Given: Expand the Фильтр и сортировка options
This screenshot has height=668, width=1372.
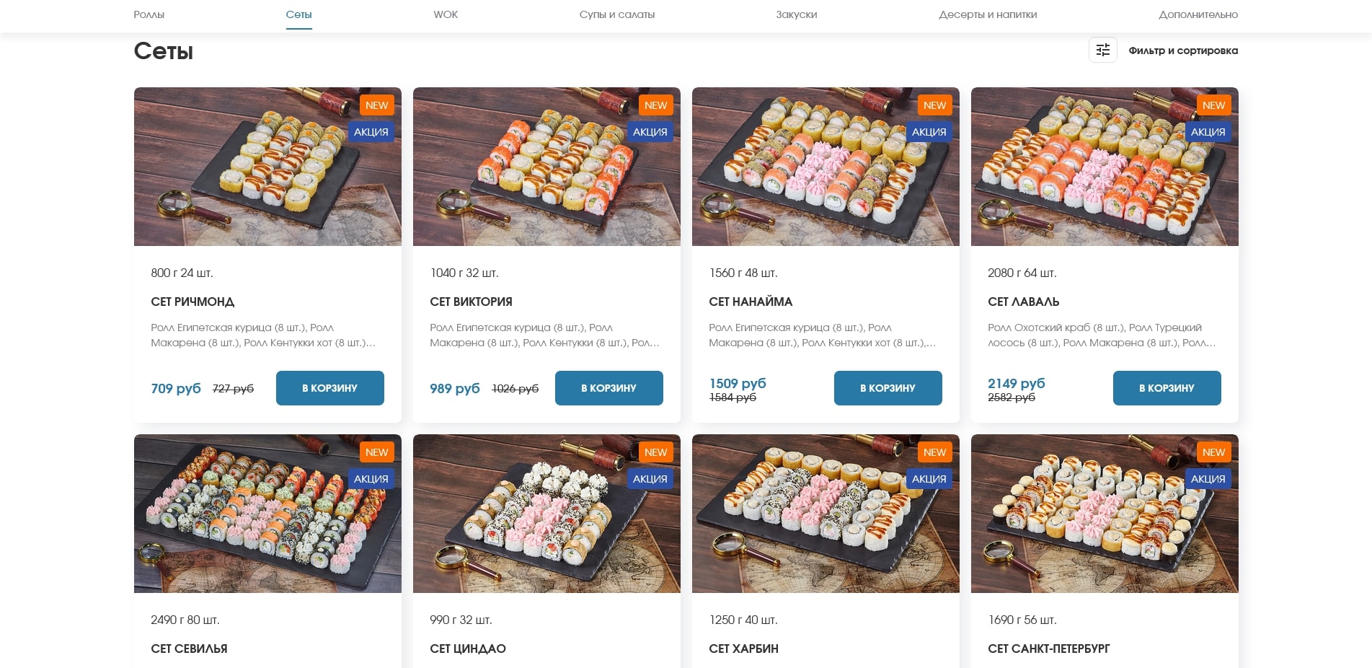Looking at the screenshot, I should click(1182, 50).
